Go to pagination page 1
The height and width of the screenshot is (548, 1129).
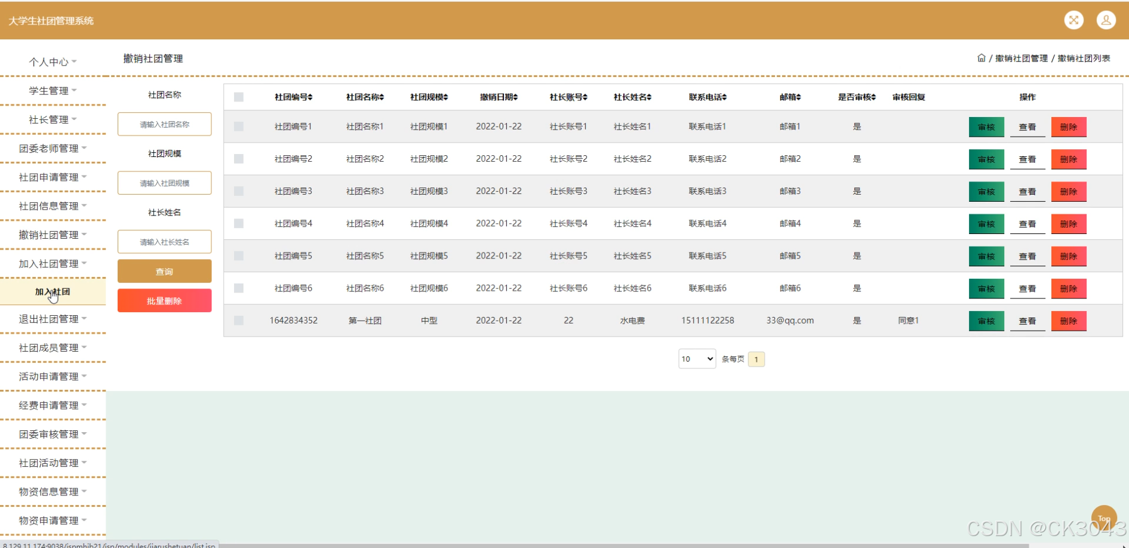tap(756, 359)
